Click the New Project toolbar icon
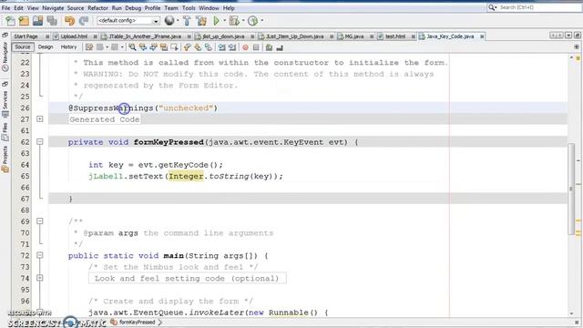This screenshot has width=583, height=328. click(25, 21)
